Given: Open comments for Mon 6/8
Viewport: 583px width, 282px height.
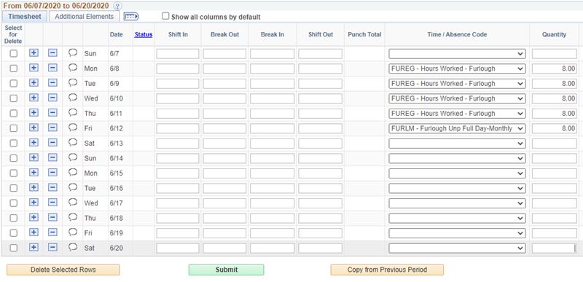Looking at the screenshot, I should [x=73, y=68].
